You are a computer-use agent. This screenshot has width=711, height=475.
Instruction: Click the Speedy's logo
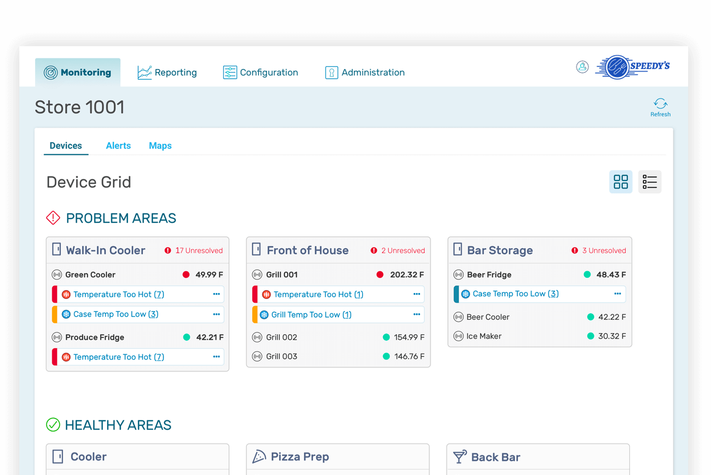633,67
